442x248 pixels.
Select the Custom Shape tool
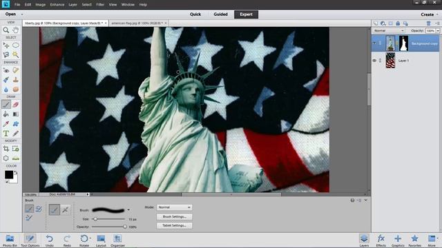click(16, 124)
